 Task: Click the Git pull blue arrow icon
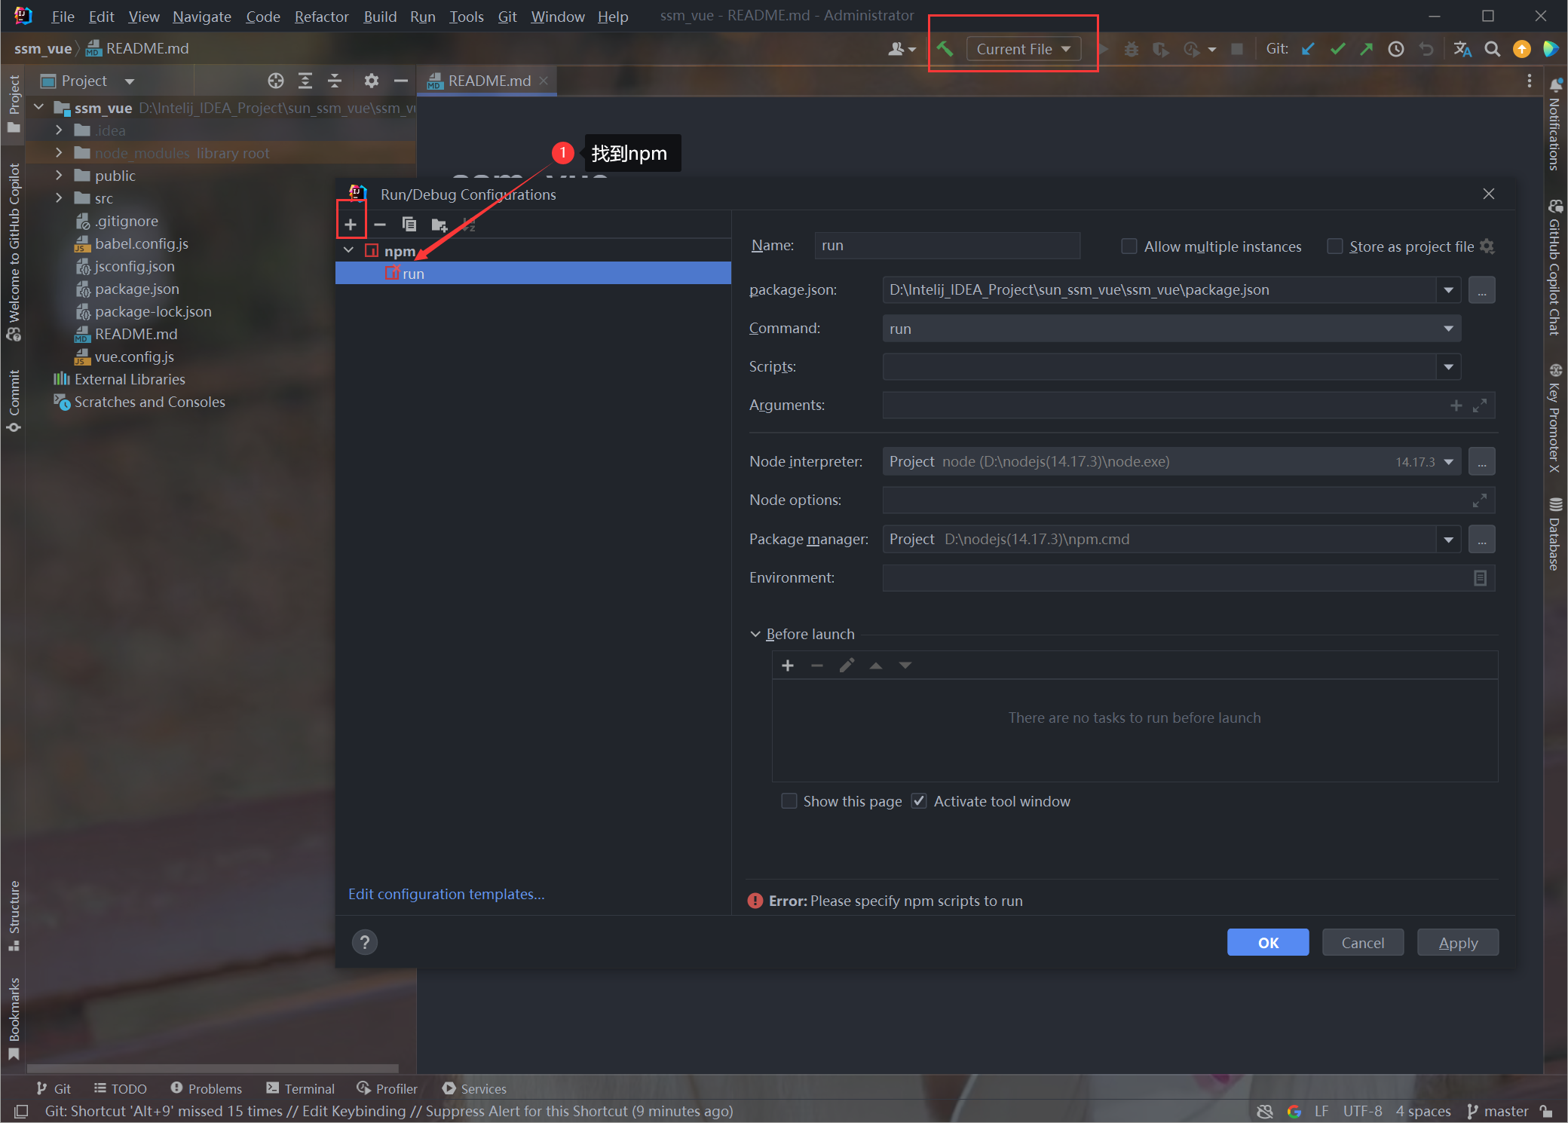pyautogui.click(x=1308, y=48)
